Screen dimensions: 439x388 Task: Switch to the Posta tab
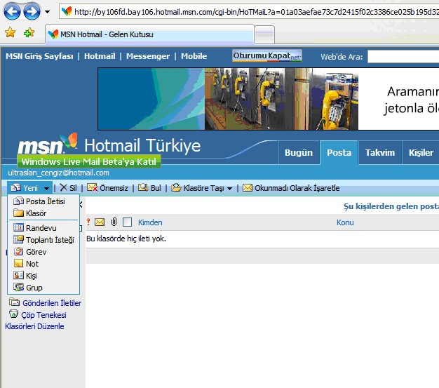click(339, 153)
